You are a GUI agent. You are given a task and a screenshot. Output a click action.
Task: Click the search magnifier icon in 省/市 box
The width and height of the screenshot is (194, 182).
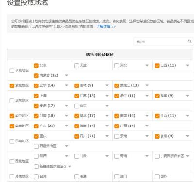[x=189, y=42]
